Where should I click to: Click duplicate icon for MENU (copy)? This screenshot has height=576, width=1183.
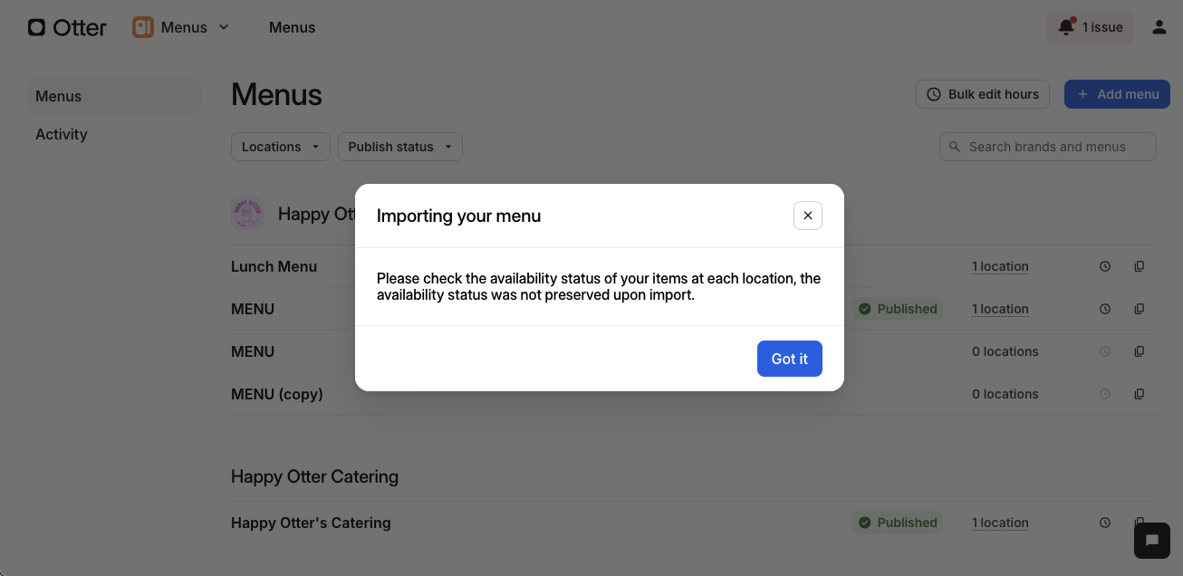(x=1140, y=394)
